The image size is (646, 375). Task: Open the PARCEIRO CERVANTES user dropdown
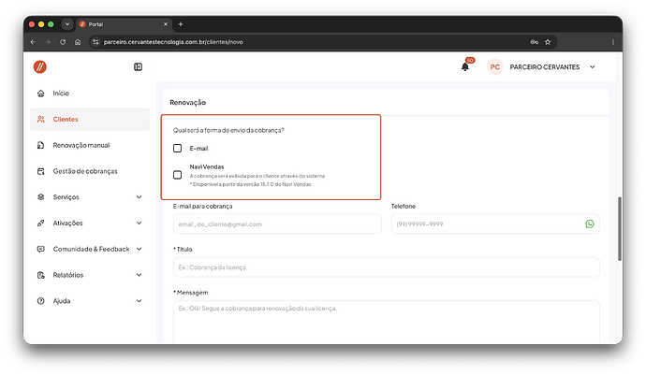click(x=592, y=67)
